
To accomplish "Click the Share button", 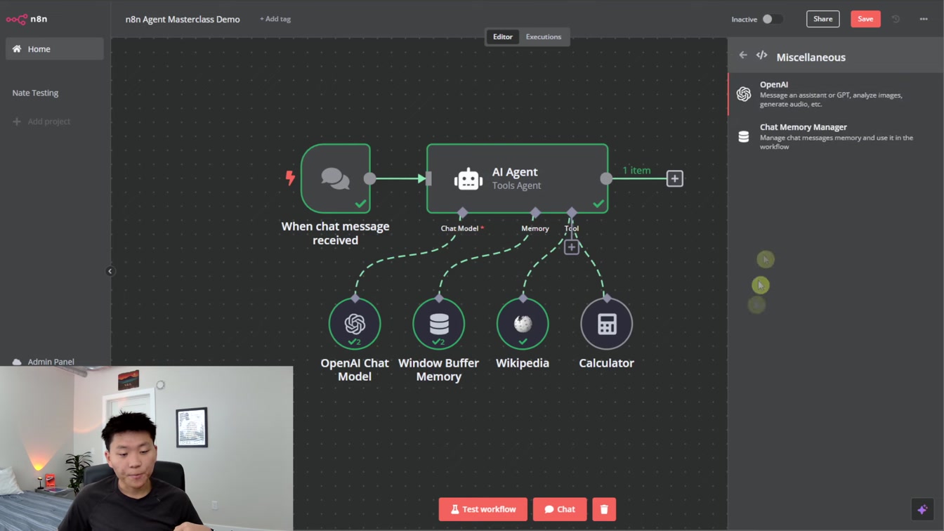I will coord(822,19).
